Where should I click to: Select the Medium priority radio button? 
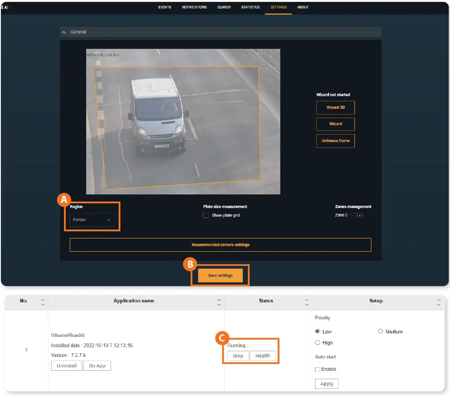[381, 332]
